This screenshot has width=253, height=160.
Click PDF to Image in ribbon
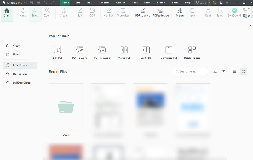(x=161, y=13)
